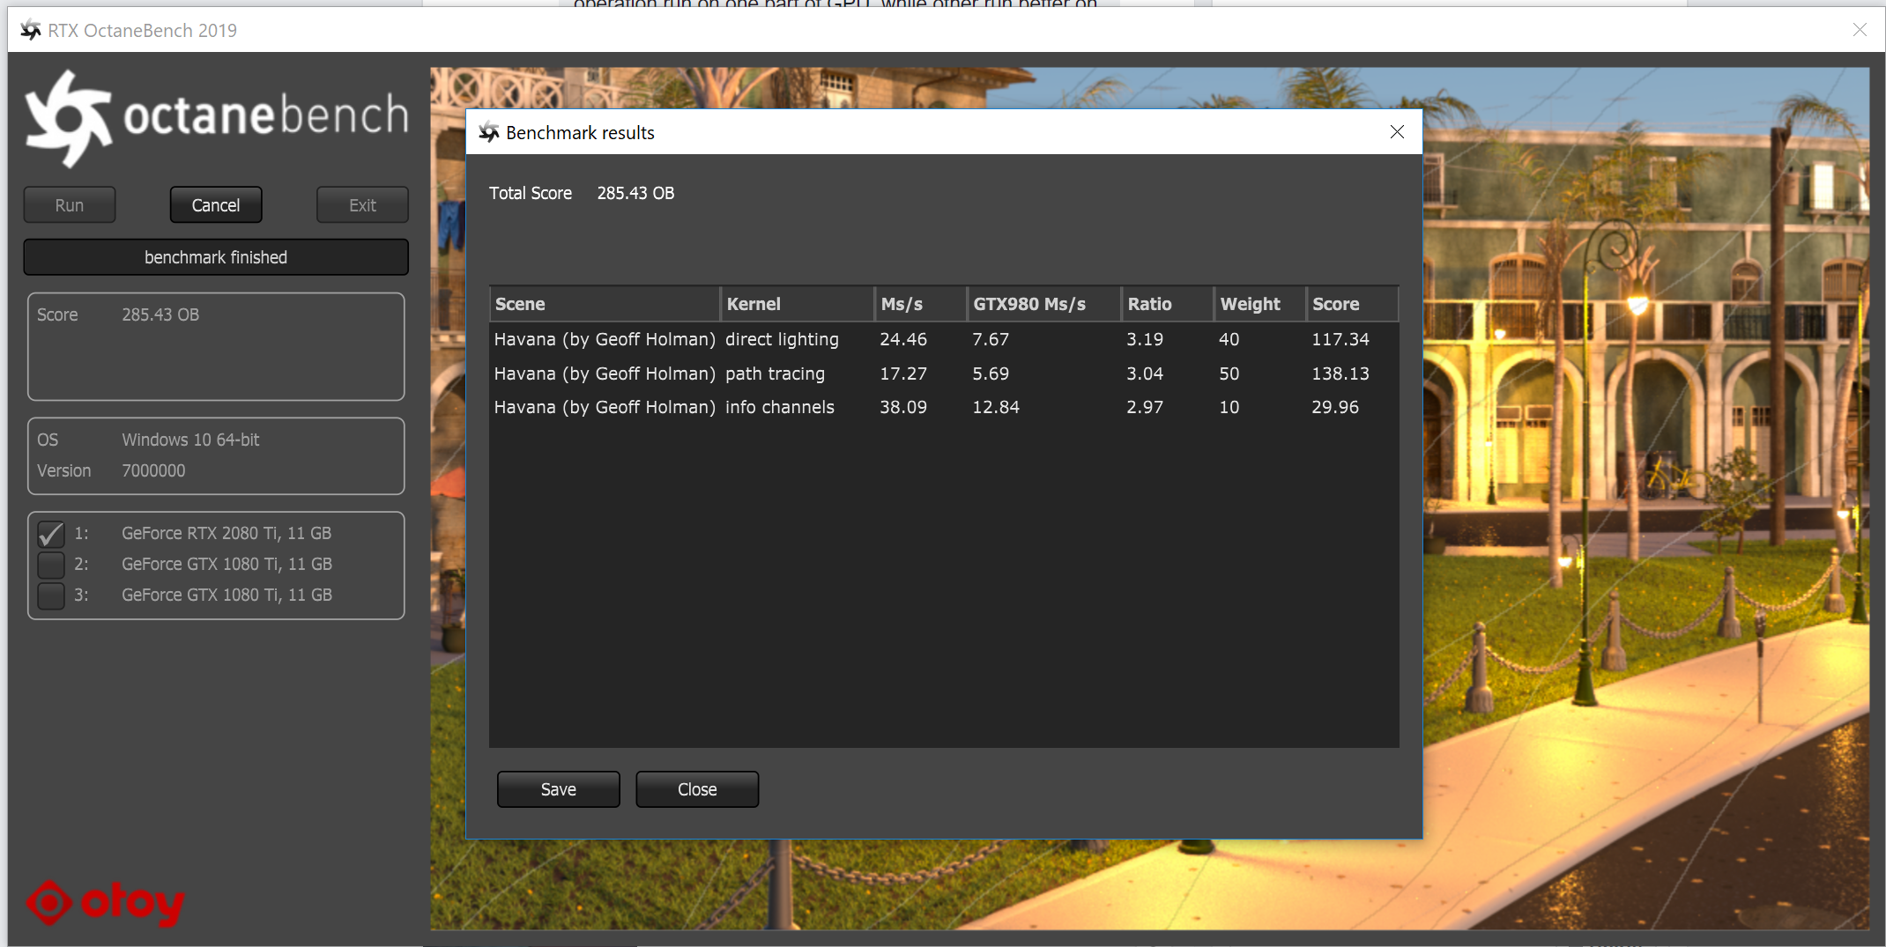The width and height of the screenshot is (1886, 947).
Task: Click the OctaneBench logo in the title bar
Action: pyautogui.click(x=31, y=30)
